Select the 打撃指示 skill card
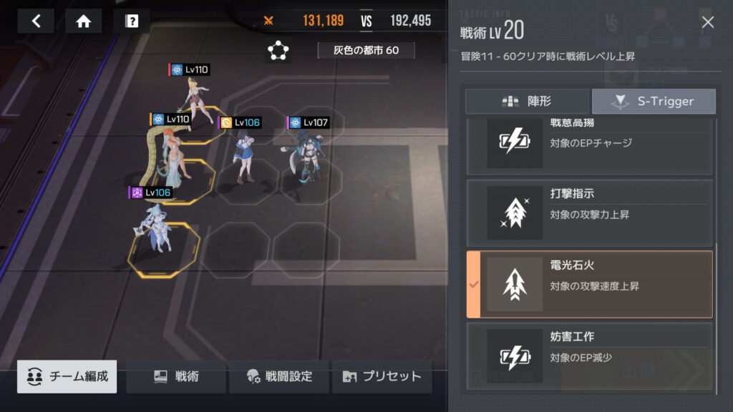733x412 pixels. 590,213
